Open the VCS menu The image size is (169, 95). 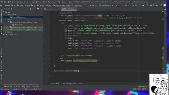(59, 2)
